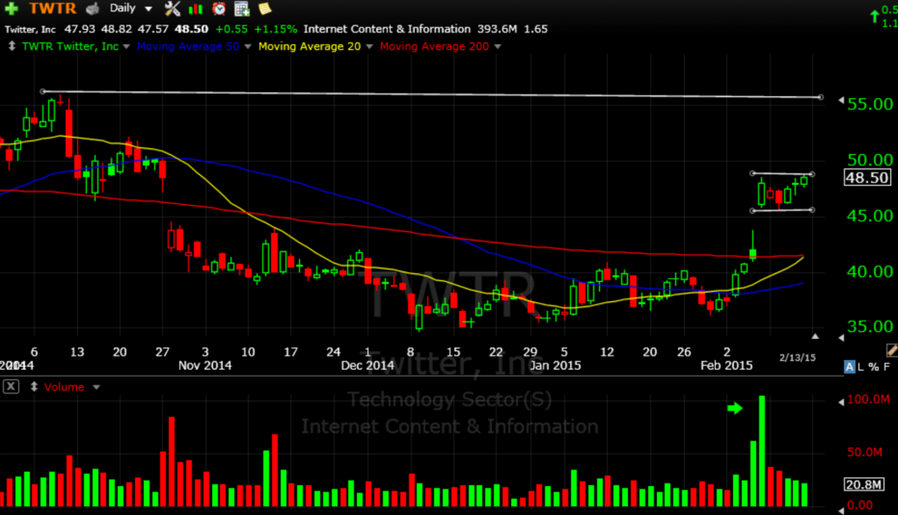
Task: Close the Volume pane with the X box
Action: 11,387
